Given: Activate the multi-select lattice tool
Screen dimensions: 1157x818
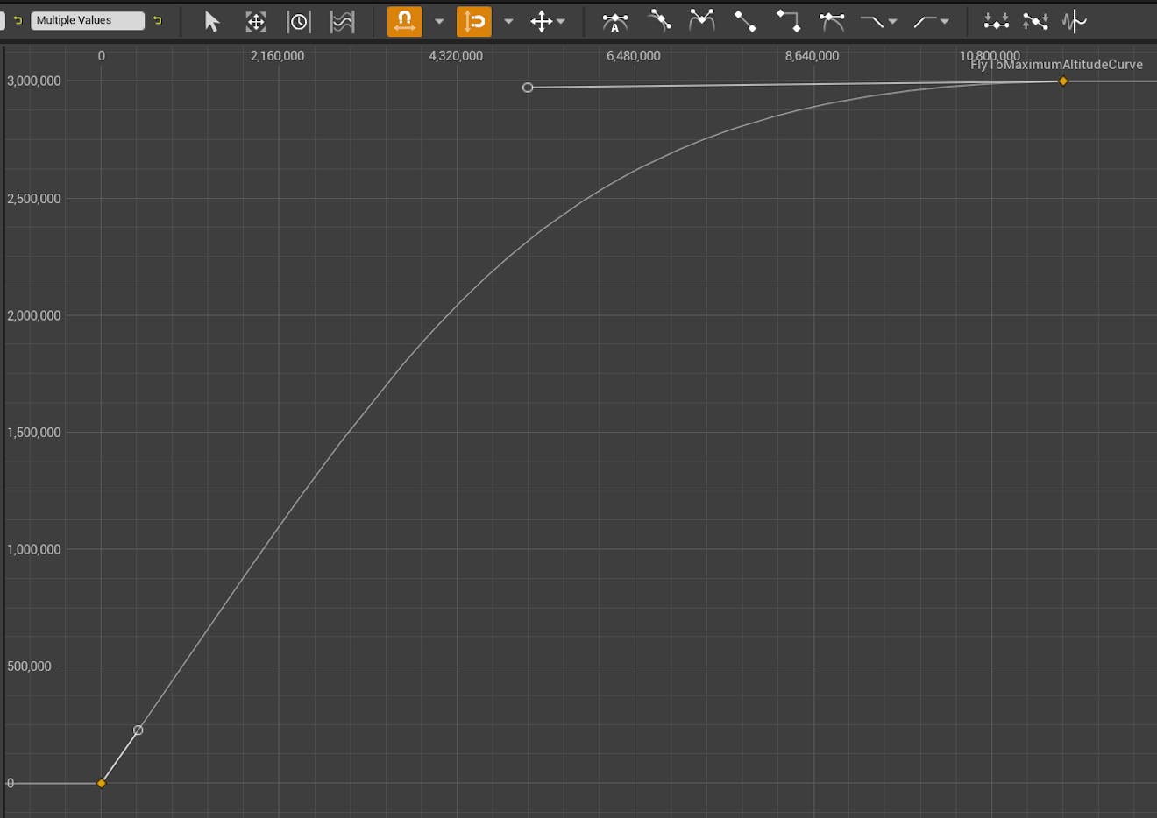Looking at the screenshot, I should 342,22.
